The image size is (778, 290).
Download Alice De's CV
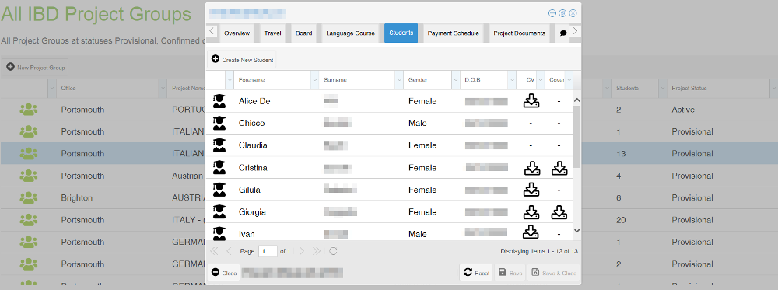[x=531, y=100]
